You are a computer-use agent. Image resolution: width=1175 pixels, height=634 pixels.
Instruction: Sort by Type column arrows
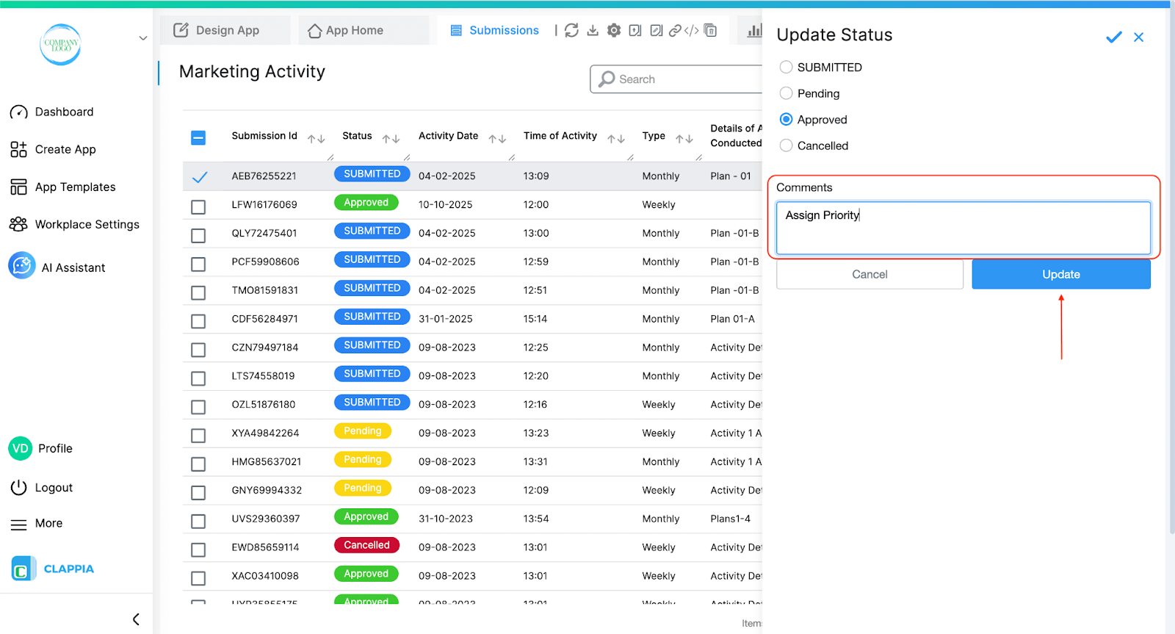click(684, 138)
